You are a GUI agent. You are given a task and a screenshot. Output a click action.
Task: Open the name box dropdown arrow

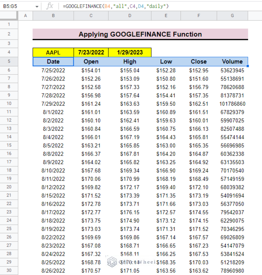(x=37, y=6)
